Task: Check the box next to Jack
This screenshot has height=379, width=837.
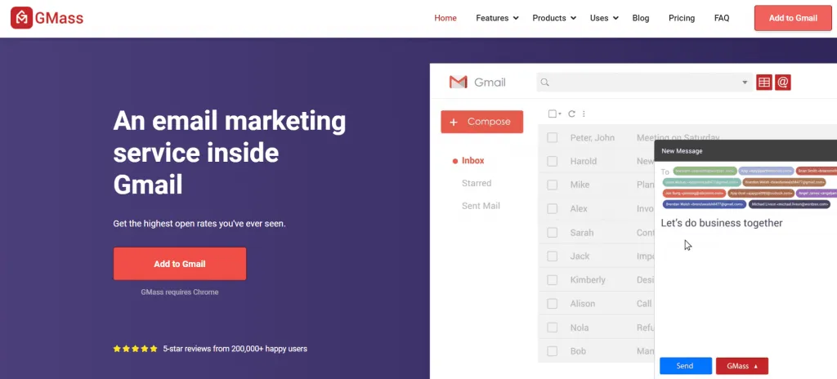Action: (x=552, y=256)
